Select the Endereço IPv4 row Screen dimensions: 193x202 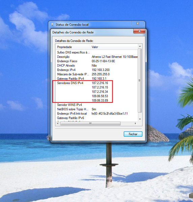click(97, 70)
